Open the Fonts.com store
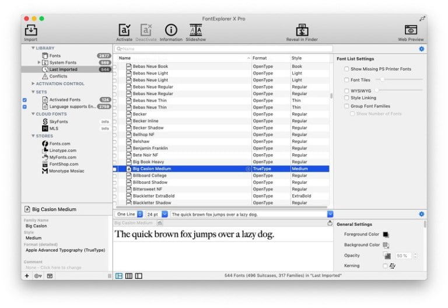 point(60,143)
